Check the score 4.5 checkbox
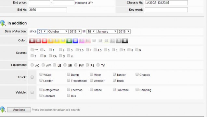 point(95,50)
